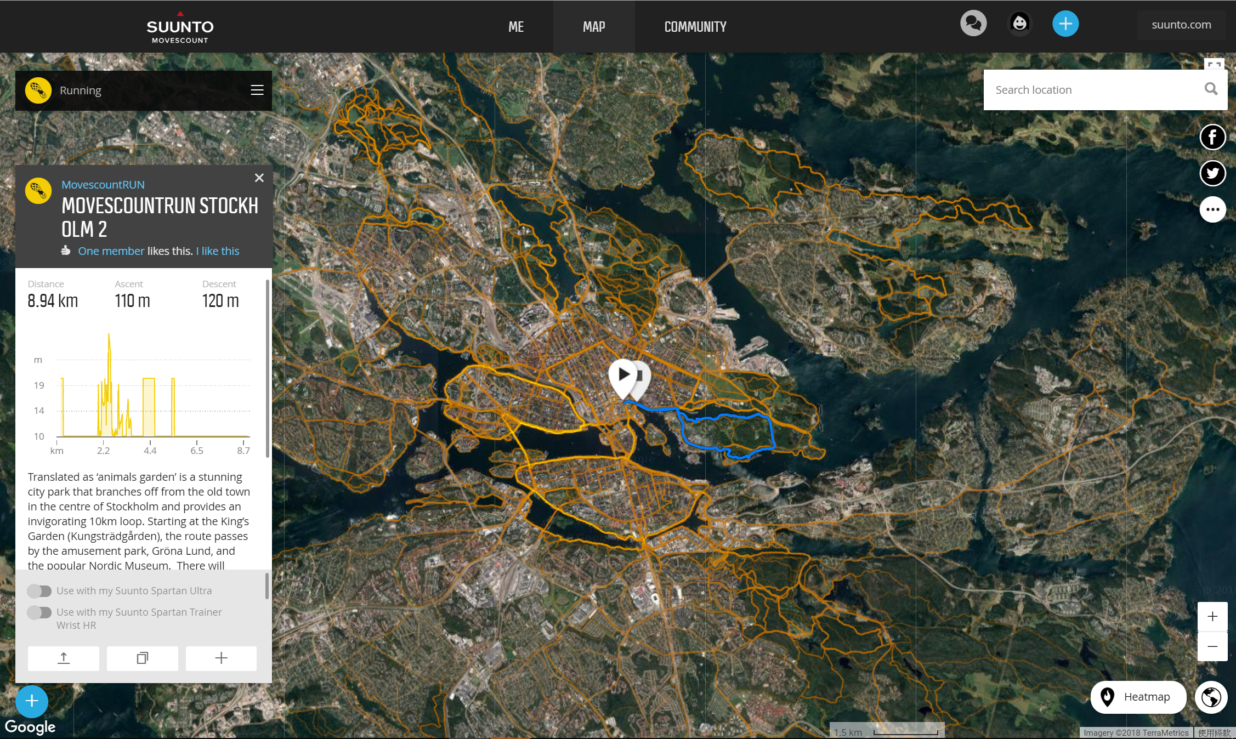Close the route details panel
Image resolution: width=1236 pixels, height=739 pixels.
259,178
